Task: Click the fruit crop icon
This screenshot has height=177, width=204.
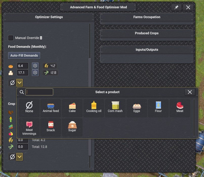Action: pyautogui.click(x=11, y=133)
